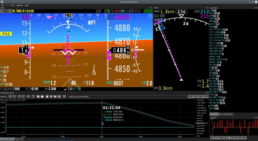This screenshot has height=141, width=258.
Task: Switch to the Flight Plan tab
Action: (x=19, y=139)
